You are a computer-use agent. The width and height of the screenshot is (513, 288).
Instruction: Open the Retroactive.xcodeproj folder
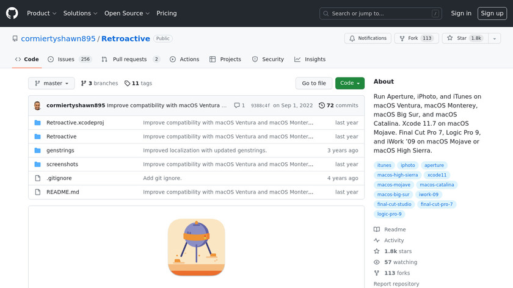click(x=75, y=123)
